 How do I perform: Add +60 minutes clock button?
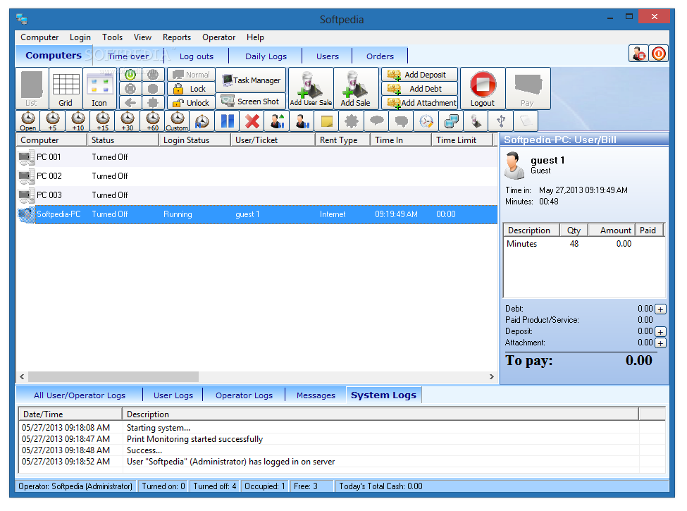152,121
